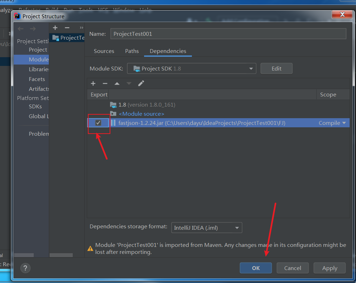Select the Dependencies tab
The image size is (356, 283).
pyautogui.click(x=168, y=51)
